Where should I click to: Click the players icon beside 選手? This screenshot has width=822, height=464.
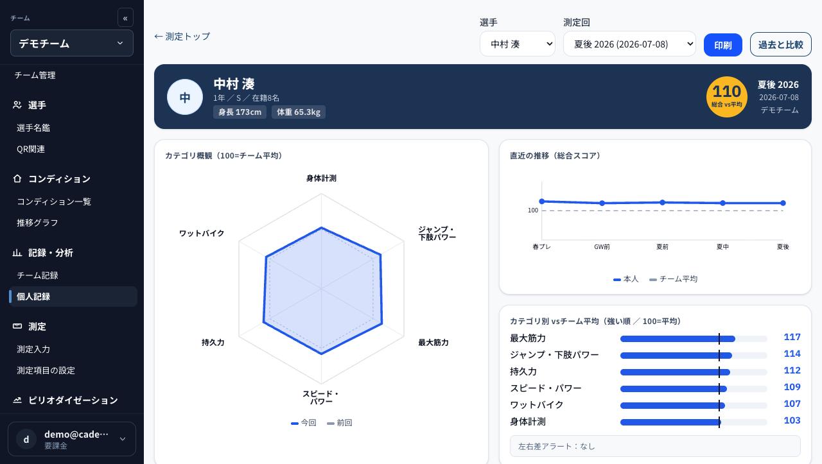click(17, 105)
